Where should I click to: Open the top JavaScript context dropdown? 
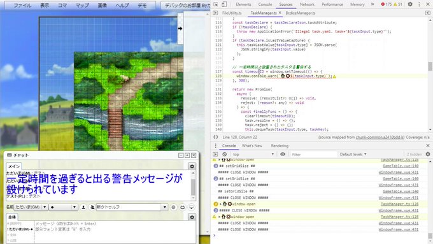point(253,154)
